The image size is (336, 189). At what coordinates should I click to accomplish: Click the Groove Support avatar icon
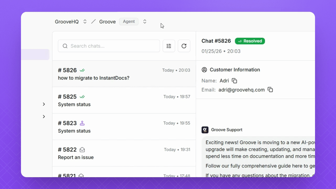pyautogui.click(x=205, y=130)
